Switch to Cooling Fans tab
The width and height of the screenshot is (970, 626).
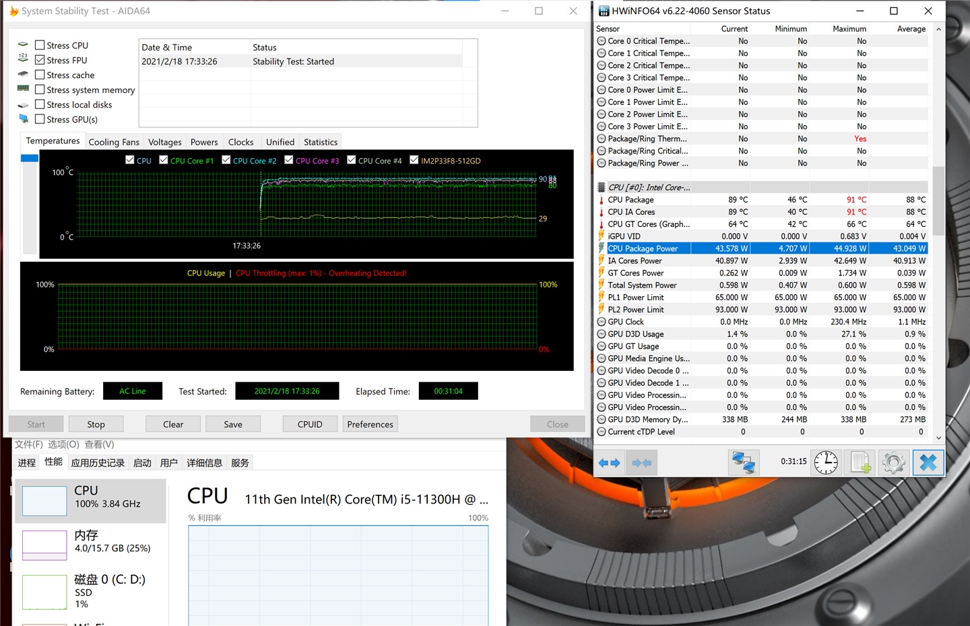[x=114, y=142]
